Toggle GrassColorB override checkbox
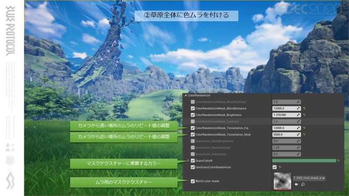This screenshot has height=196, width=349. [x=193, y=160]
